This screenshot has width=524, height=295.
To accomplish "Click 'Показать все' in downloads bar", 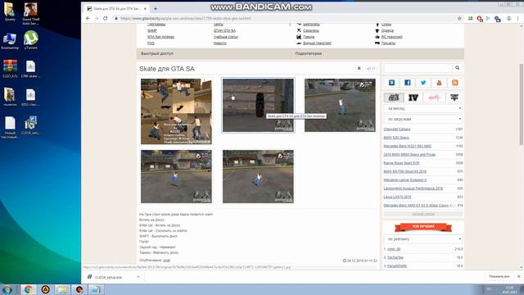I will tap(499, 277).
